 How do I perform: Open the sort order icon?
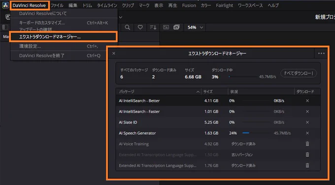[x=153, y=28]
